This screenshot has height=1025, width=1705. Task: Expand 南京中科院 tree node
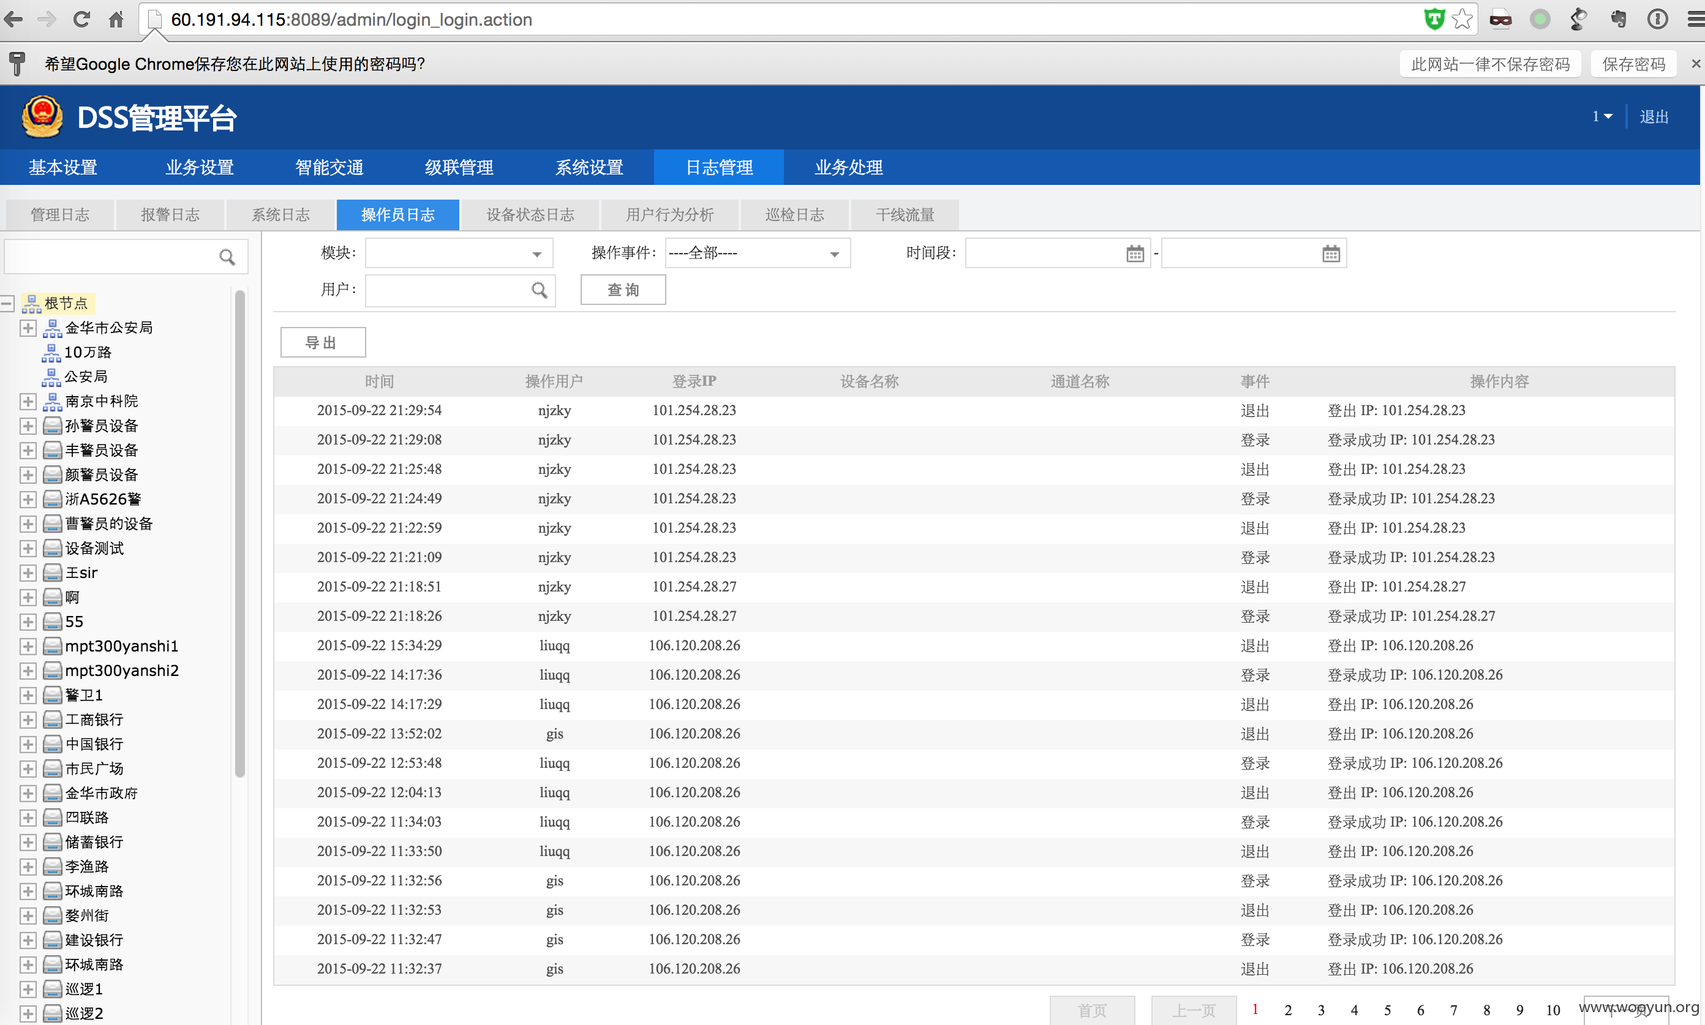point(28,401)
